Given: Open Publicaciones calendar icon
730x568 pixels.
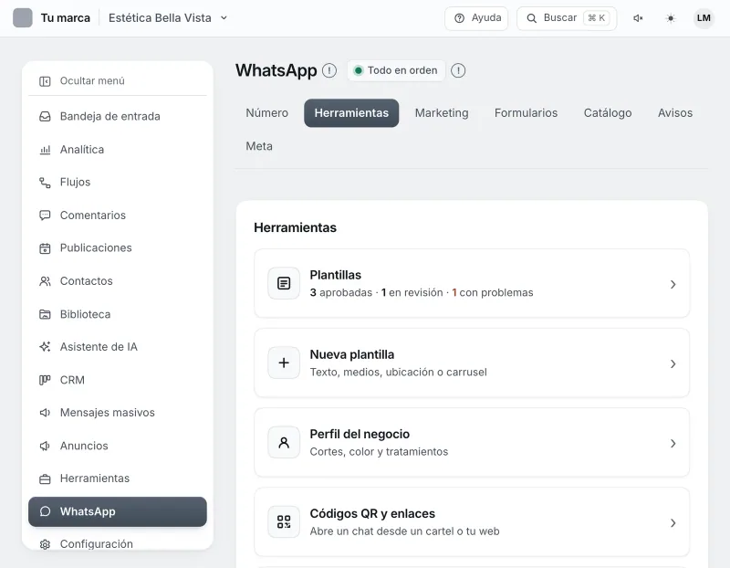Looking at the screenshot, I should pos(45,248).
